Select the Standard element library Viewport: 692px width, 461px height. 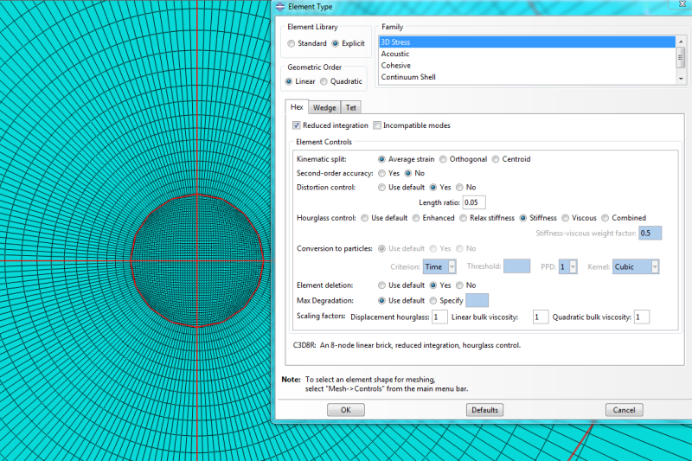coord(291,43)
